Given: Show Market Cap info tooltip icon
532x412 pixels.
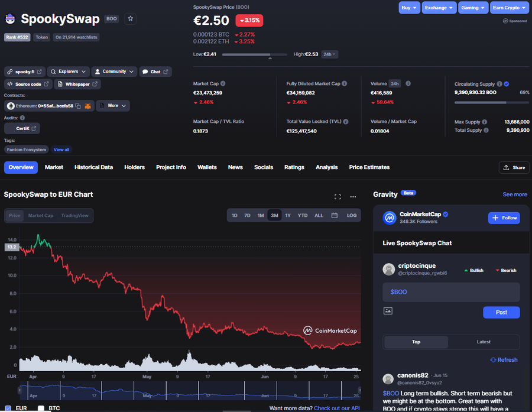Looking at the screenshot, I should pos(223,83).
